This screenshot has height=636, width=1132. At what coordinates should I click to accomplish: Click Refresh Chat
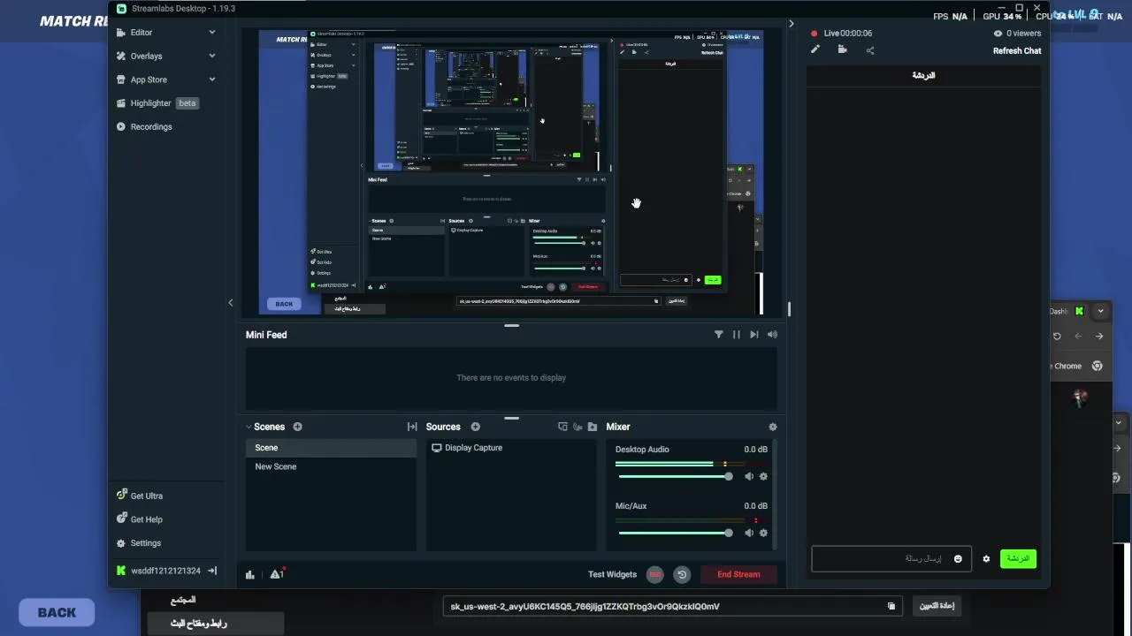(1017, 50)
